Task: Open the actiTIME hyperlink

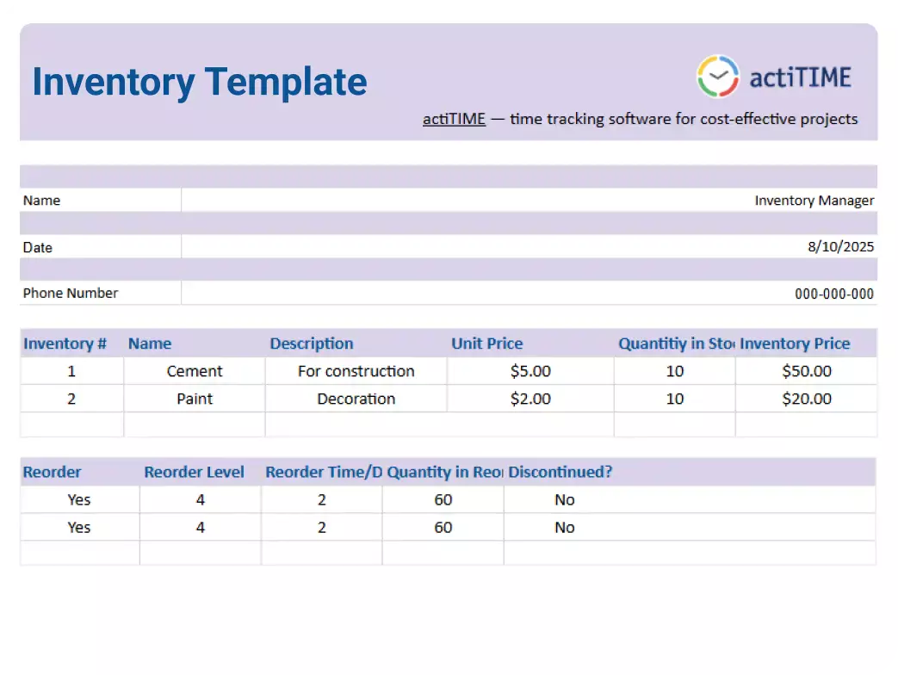Action: click(x=454, y=119)
